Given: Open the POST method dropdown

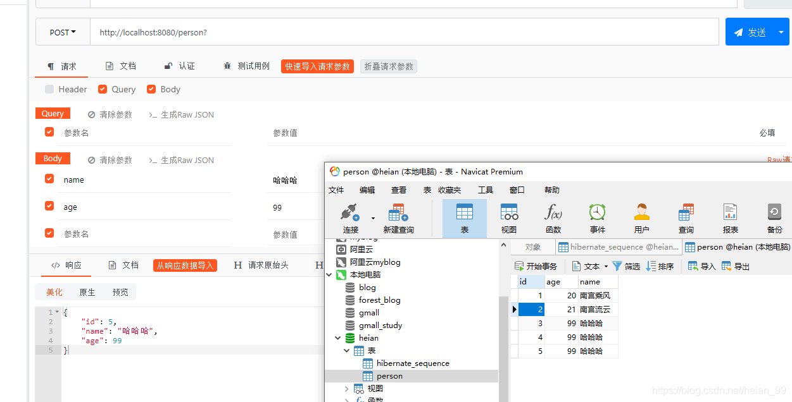Looking at the screenshot, I should 63,32.
